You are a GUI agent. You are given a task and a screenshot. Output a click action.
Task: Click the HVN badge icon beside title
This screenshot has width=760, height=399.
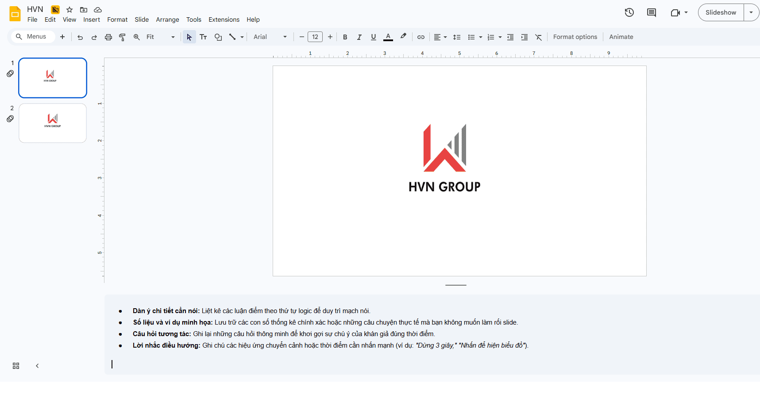pyautogui.click(x=55, y=10)
